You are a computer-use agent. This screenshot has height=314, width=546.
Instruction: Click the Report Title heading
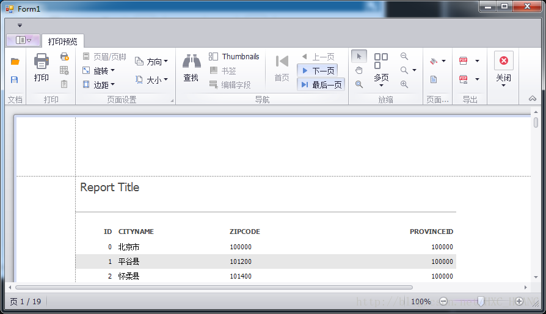click(110, 188)
